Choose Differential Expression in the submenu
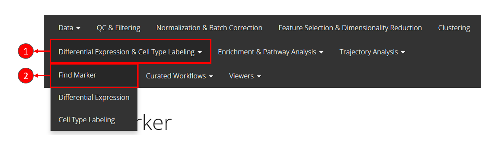Screen dimensions: 500x142 tap(94, 98)
